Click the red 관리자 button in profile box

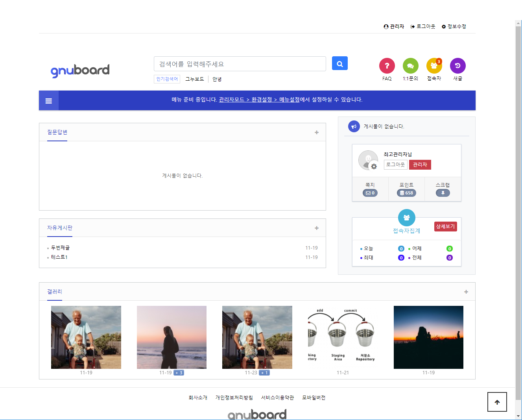pyautogui.click(x=420, y=165)
